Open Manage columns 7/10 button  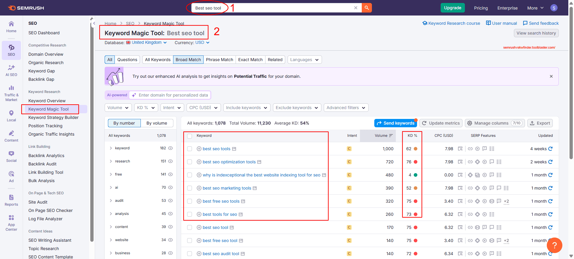[x=495, y=123]
